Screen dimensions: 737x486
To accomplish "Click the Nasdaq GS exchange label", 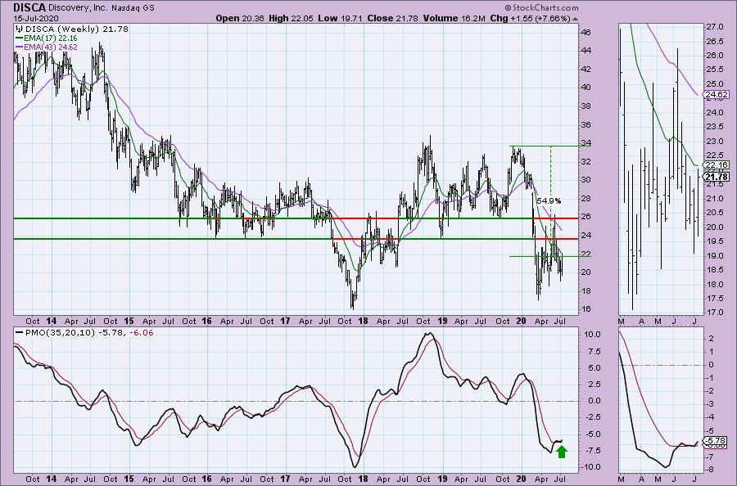I will click(133, 8).
